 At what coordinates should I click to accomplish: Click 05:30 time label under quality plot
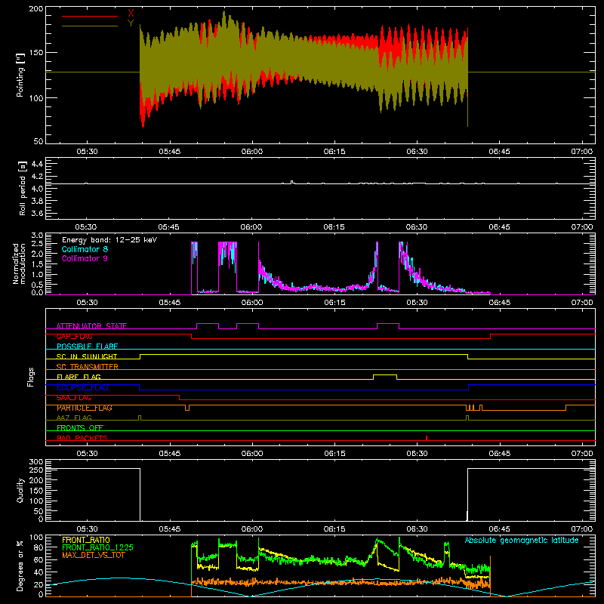(x=87, y=529)
